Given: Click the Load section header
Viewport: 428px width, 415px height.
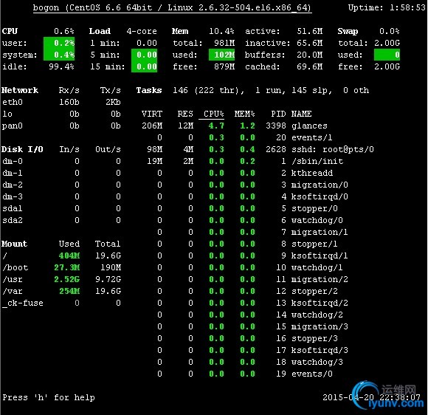Looking at the screenshot, I should 100,31.
